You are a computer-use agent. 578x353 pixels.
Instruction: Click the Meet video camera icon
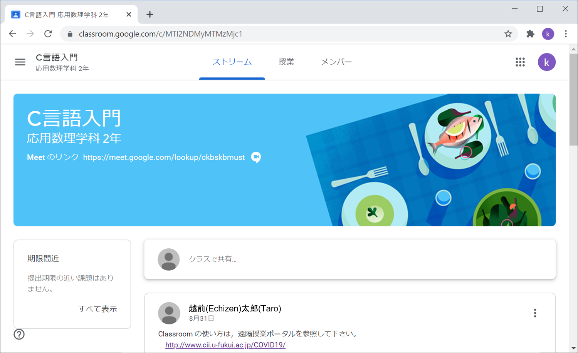(x=256, y=157)
